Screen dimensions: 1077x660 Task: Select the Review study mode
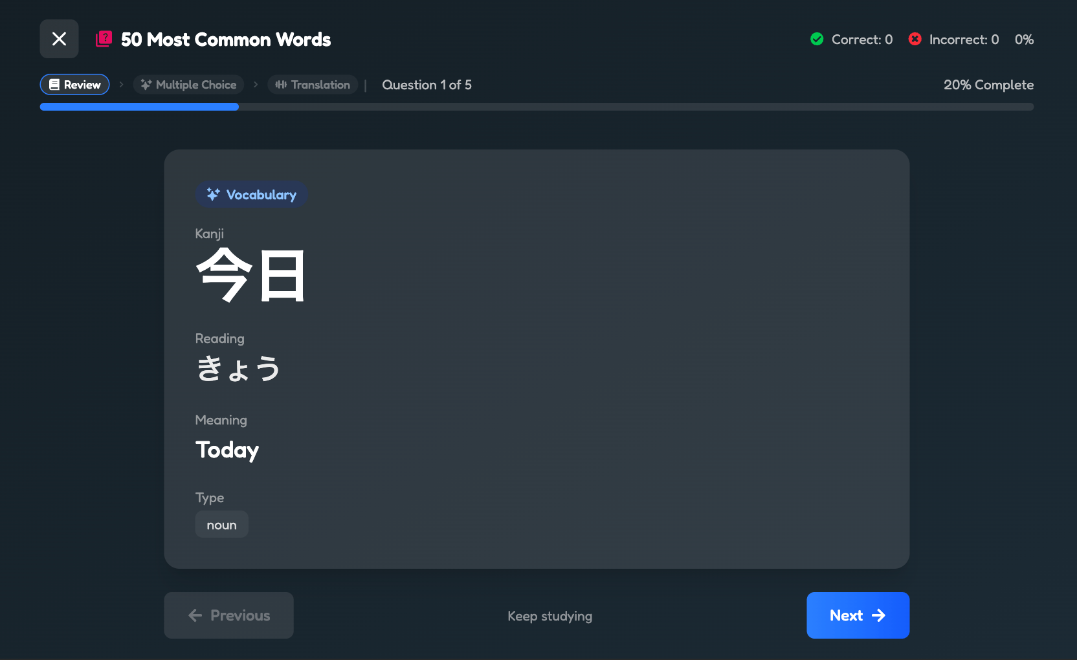pos(74,84)
